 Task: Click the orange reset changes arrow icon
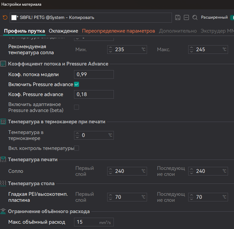pos(5,18)
